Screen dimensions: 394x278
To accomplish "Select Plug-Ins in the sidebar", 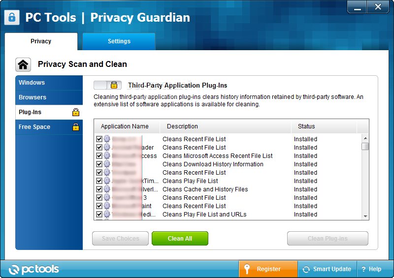I will click(49, 112).
